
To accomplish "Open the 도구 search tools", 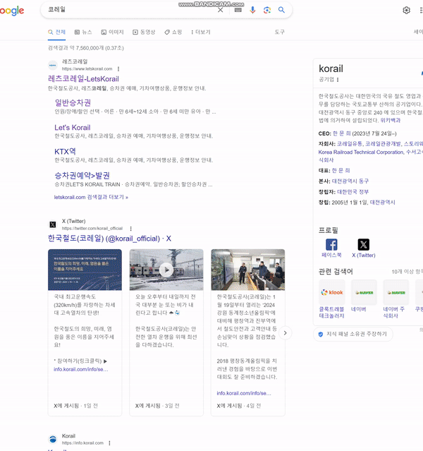I will click(280, 32).
